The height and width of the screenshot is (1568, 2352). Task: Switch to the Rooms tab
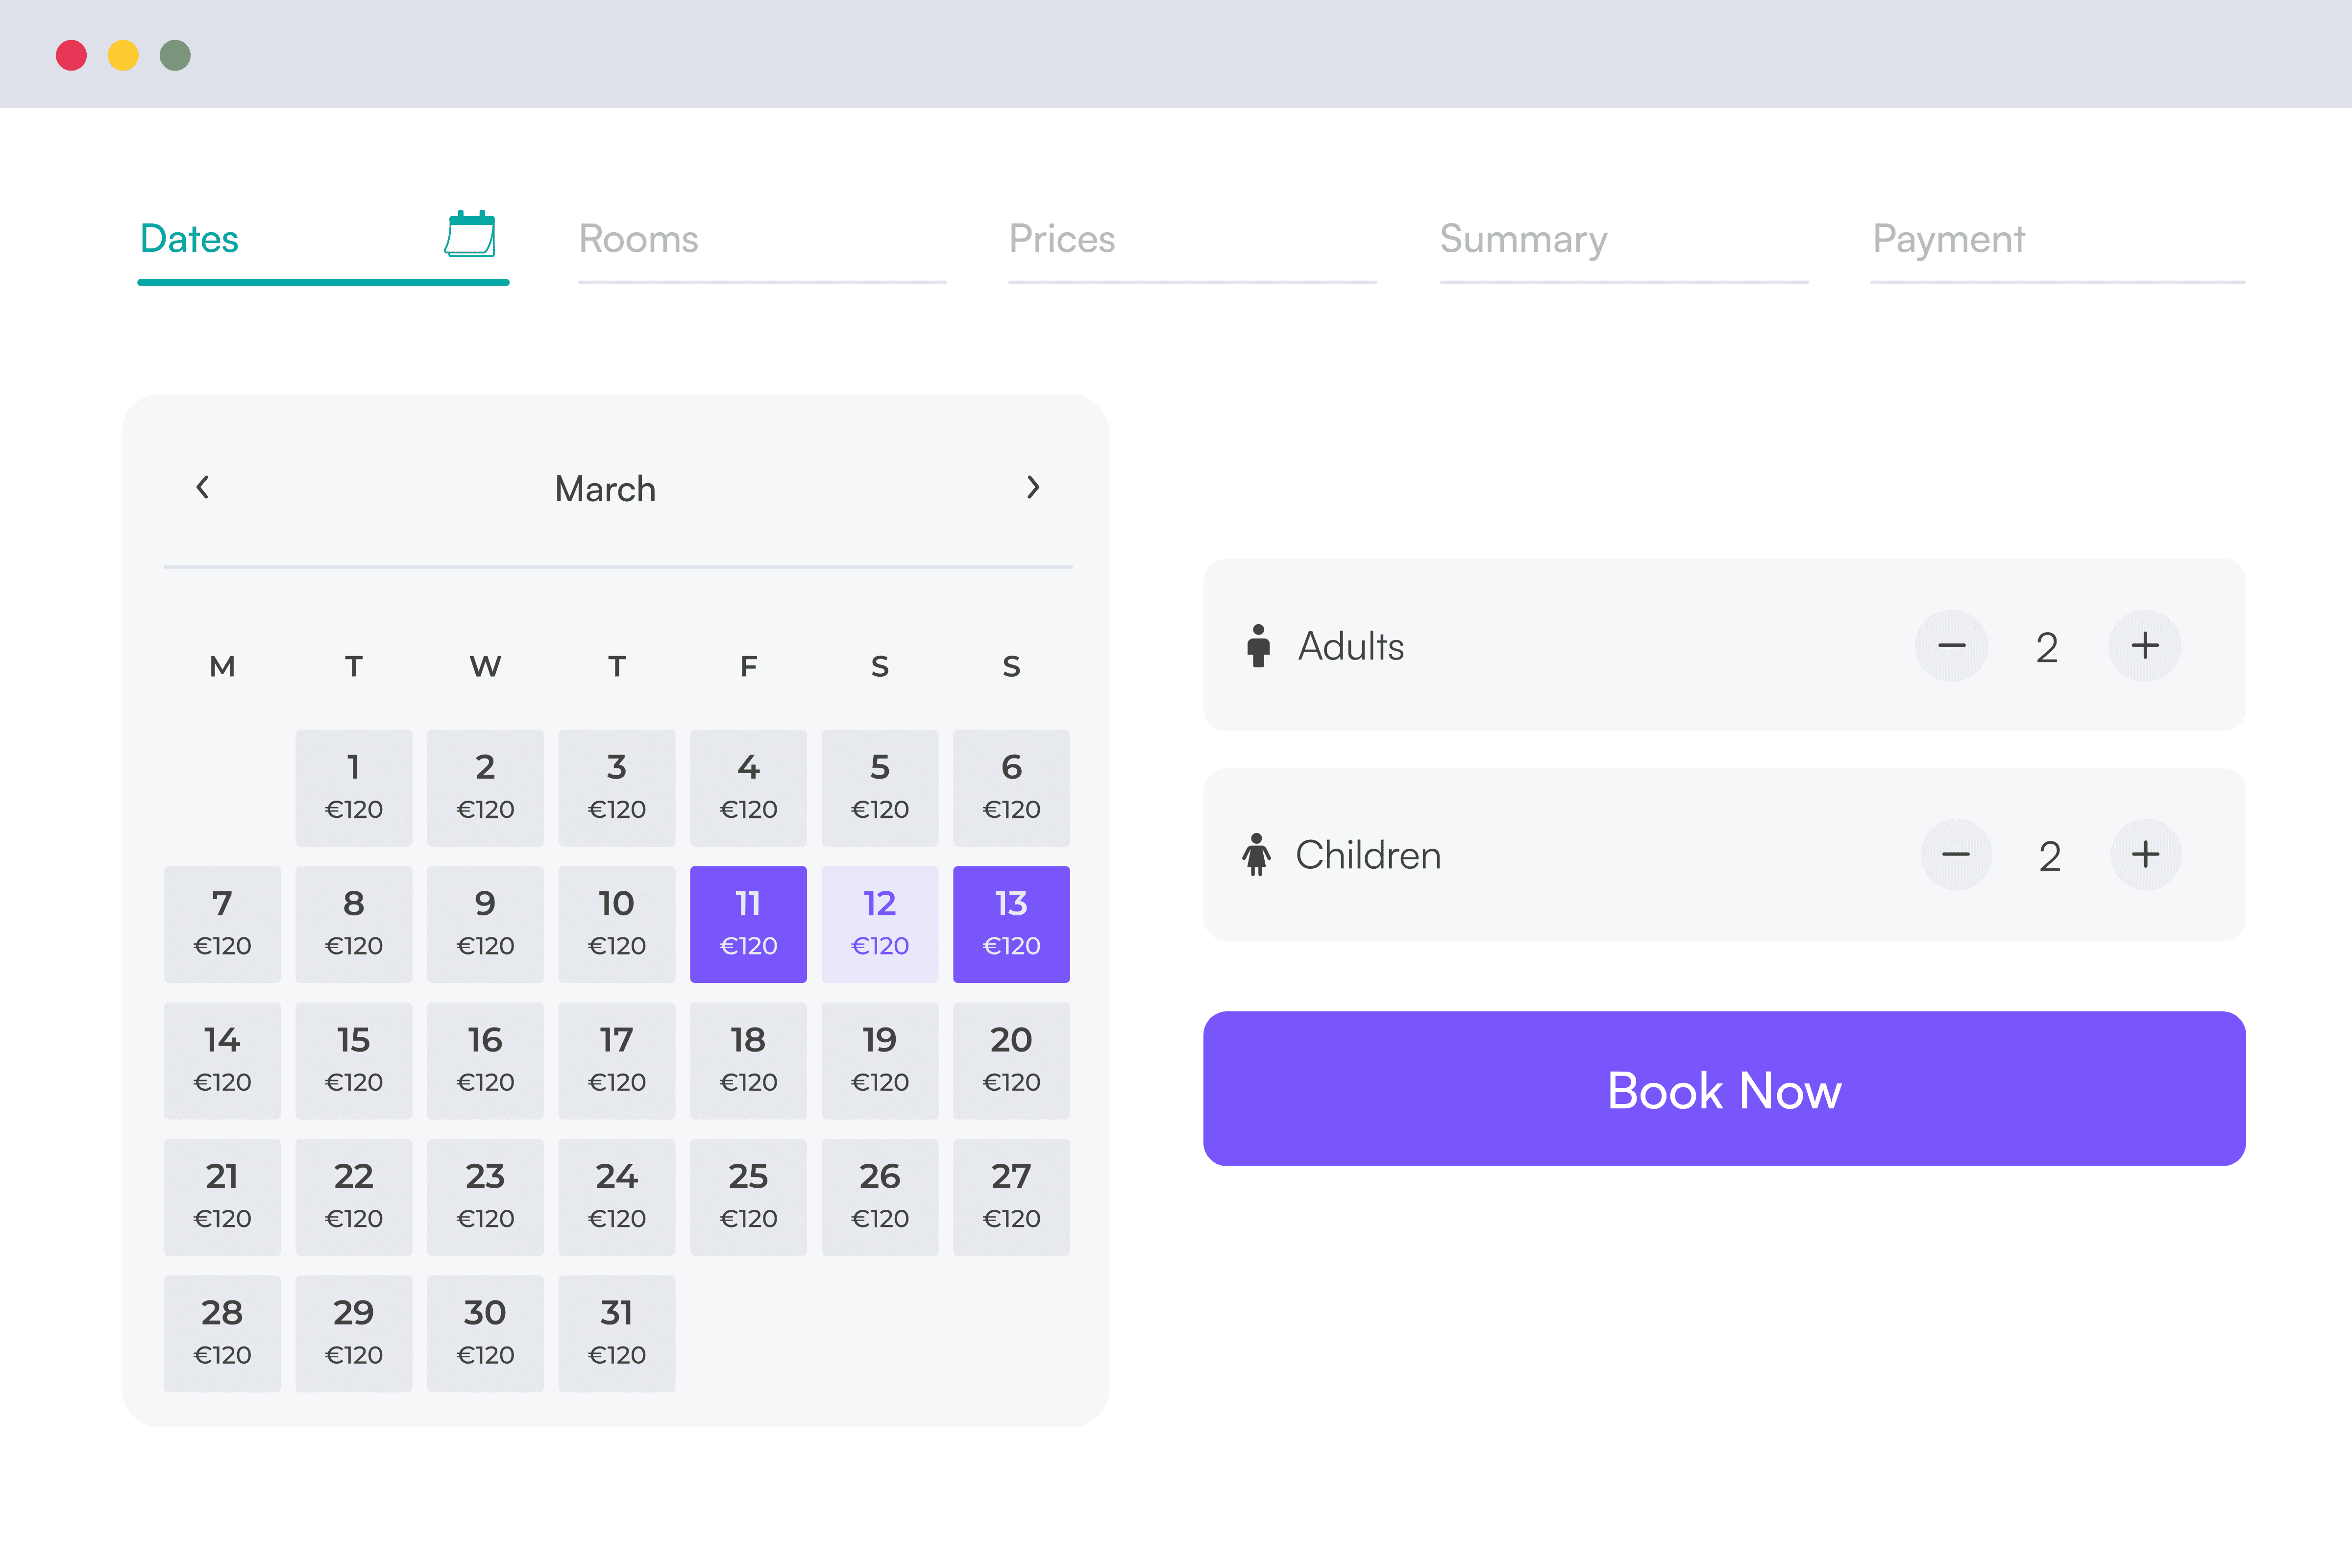pos(638,239)
